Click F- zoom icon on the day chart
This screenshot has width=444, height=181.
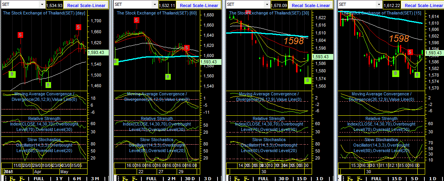tap(22, 179)
